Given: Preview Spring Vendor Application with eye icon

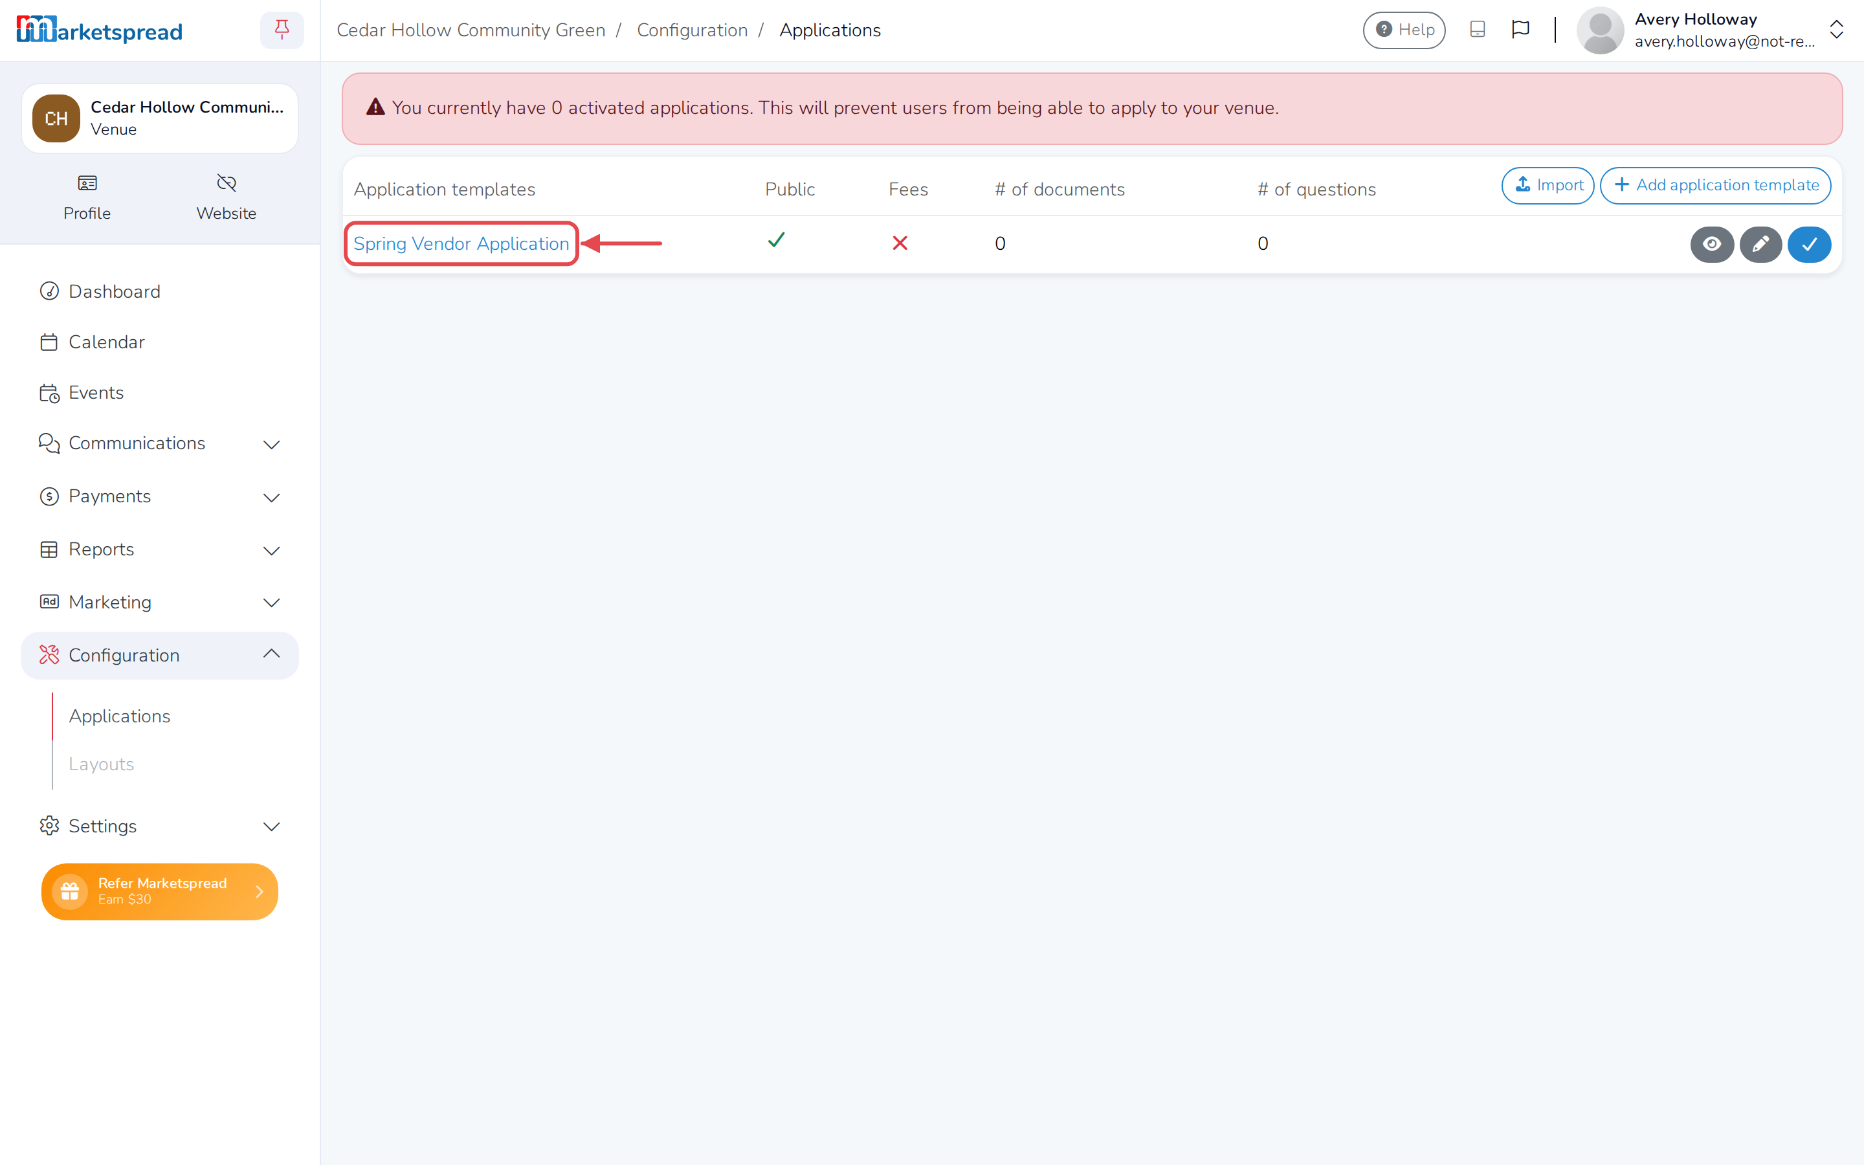Looking at the screenshot, I should point(1711,244).
